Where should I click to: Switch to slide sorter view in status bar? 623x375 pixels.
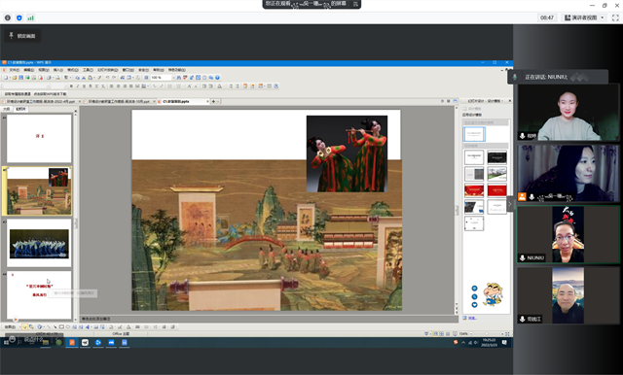point(441,334)
